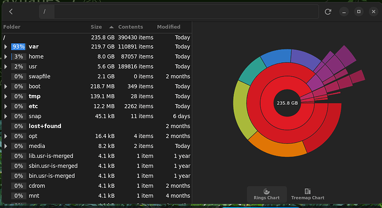Select the sbin.usr-is-merged row

coord(97,166)
